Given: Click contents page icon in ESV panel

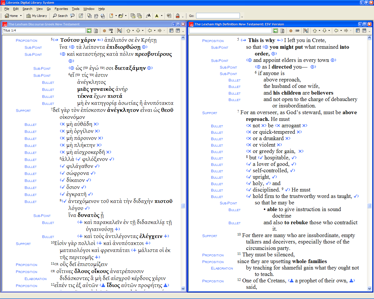Looking at the screenshot, I should pos(282,30).
